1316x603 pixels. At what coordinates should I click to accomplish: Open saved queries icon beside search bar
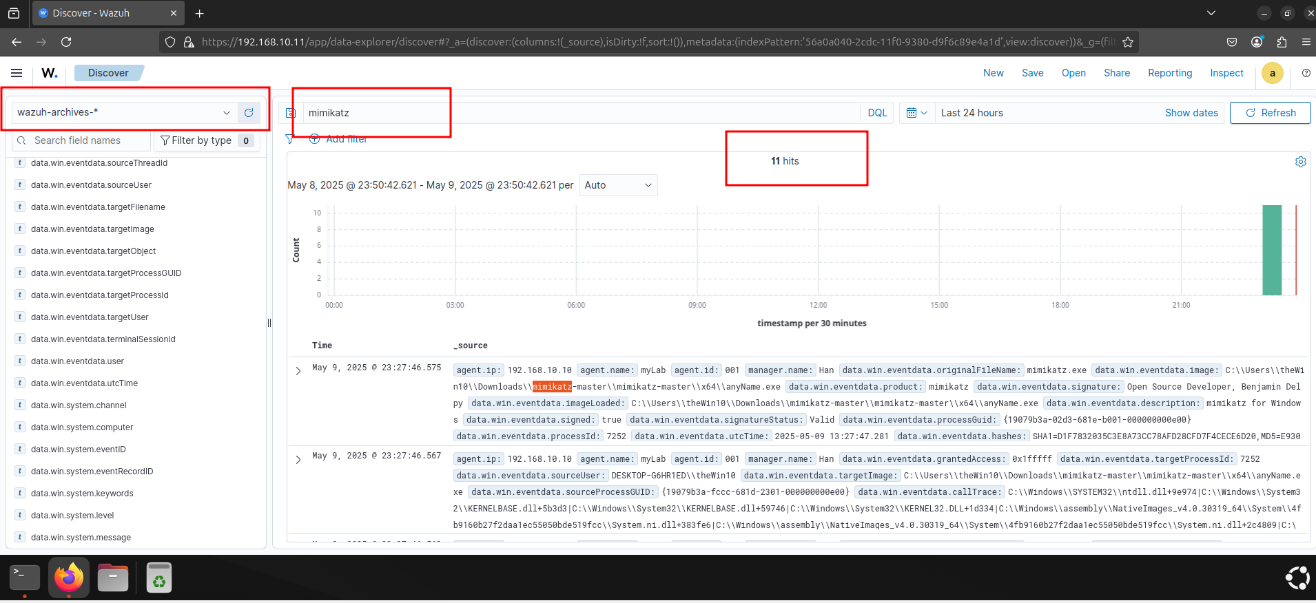click(x=291, y=113)
